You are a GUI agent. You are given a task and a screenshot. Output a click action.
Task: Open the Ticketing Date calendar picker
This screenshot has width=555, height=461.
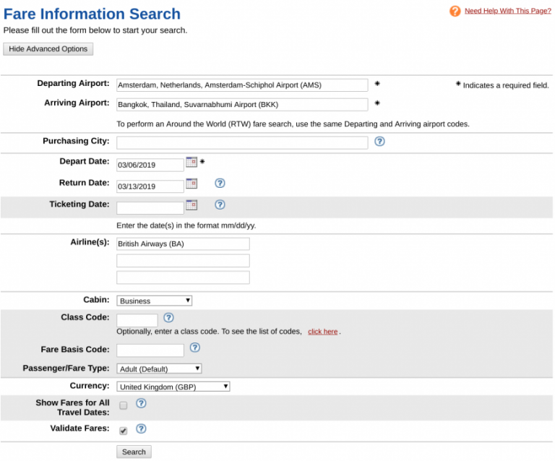point(192,204)
